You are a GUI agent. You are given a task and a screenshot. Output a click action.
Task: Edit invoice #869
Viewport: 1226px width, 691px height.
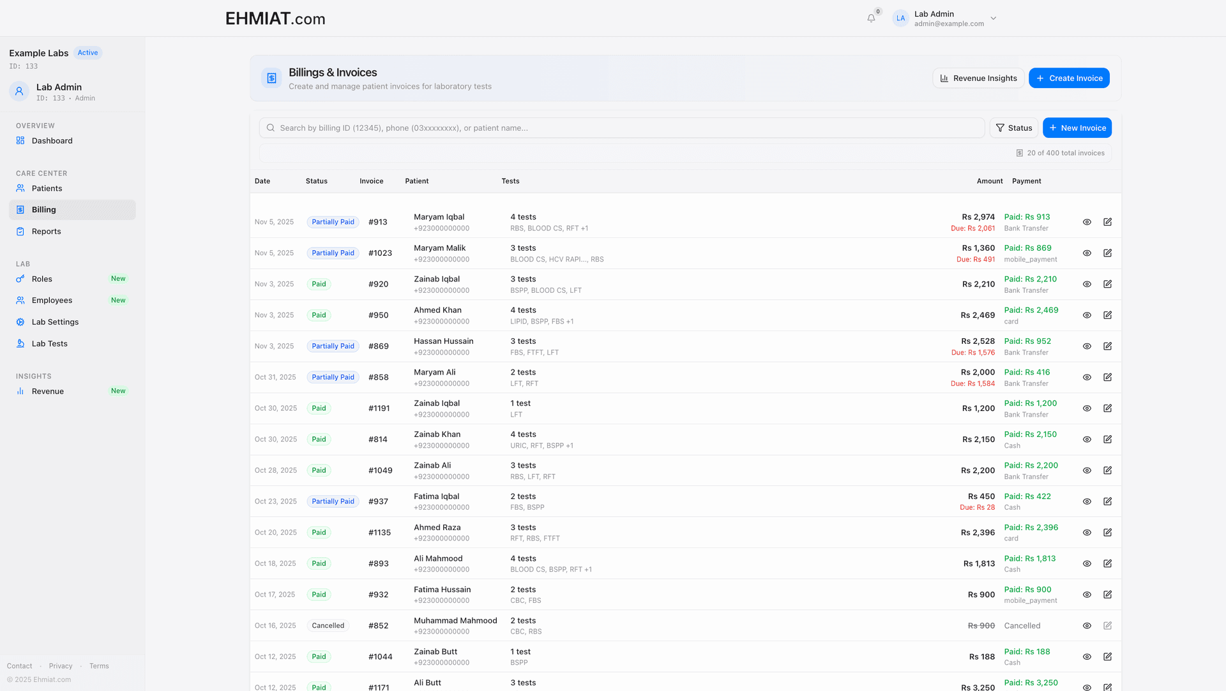pos(1107,346)
